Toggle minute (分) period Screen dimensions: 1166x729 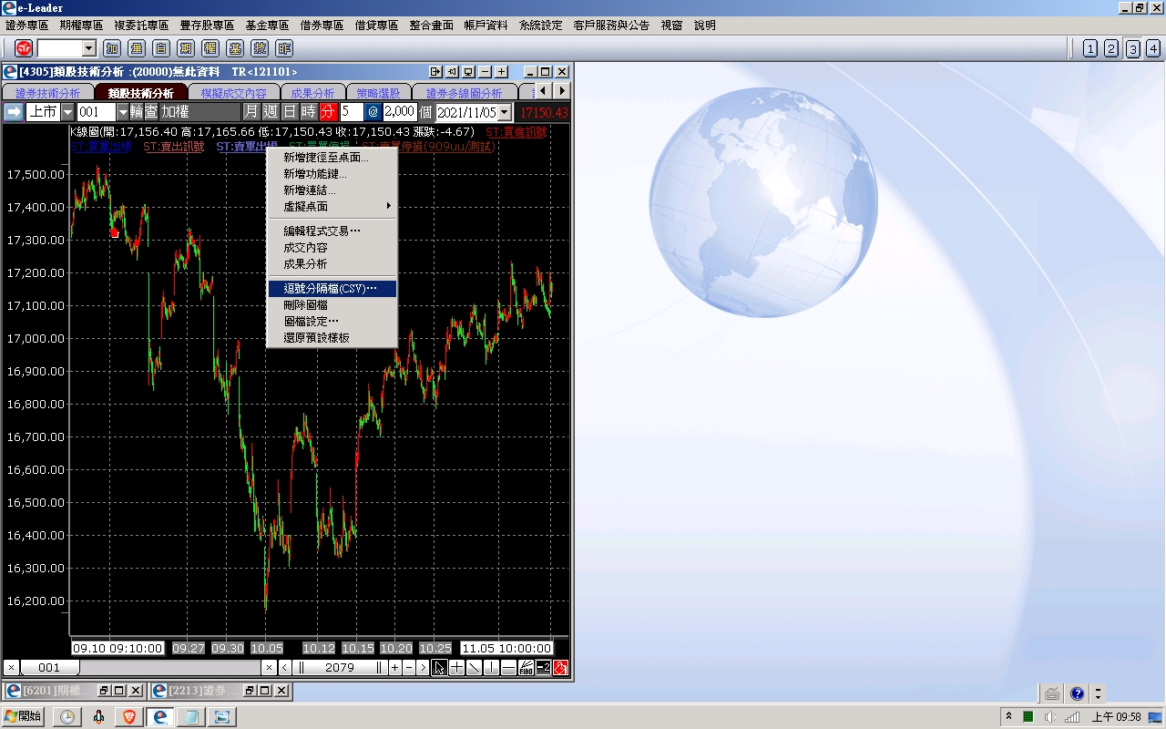click(328, 112)
